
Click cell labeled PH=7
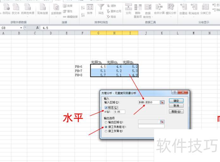click(82, 71)
